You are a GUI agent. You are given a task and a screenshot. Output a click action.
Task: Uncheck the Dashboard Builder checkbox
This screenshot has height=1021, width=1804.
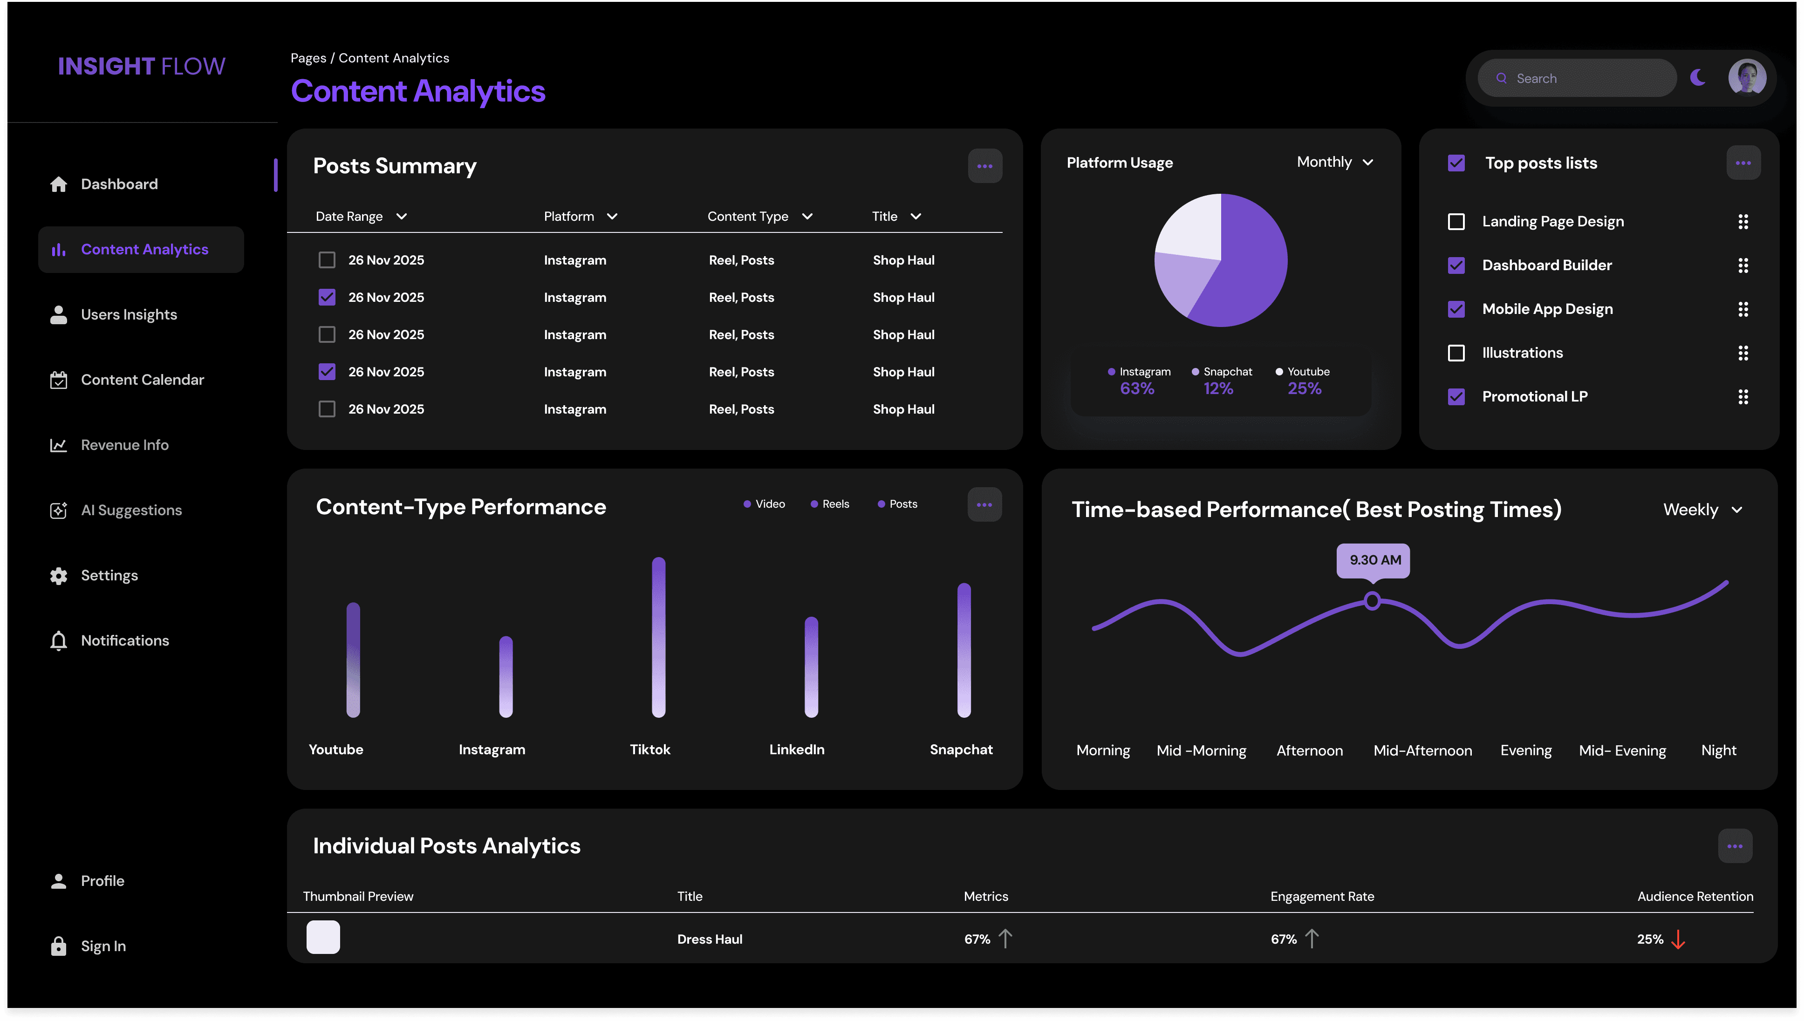click(1456, 265)
